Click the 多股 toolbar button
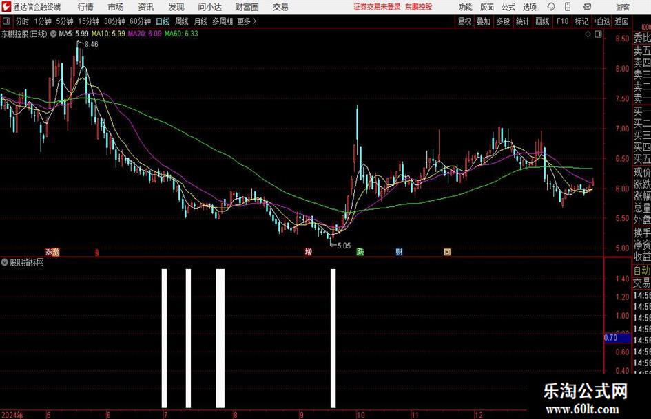Viewport: 651px width, 419px height. 503,21
